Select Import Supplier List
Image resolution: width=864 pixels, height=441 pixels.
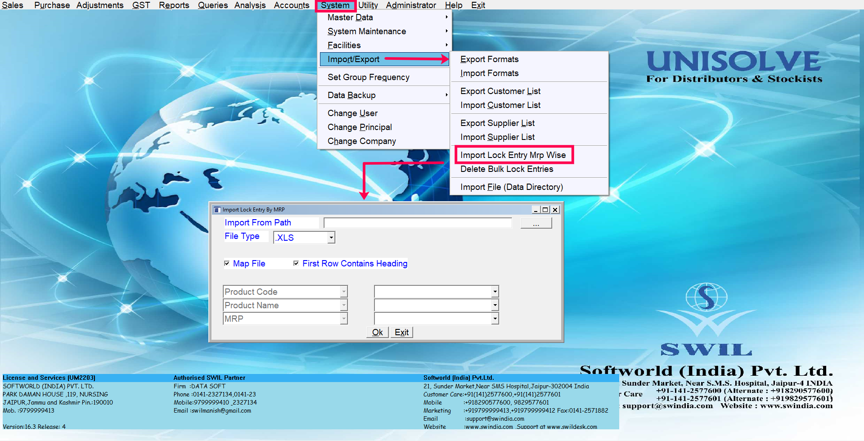pyautogui.click(x=529, y=137)
